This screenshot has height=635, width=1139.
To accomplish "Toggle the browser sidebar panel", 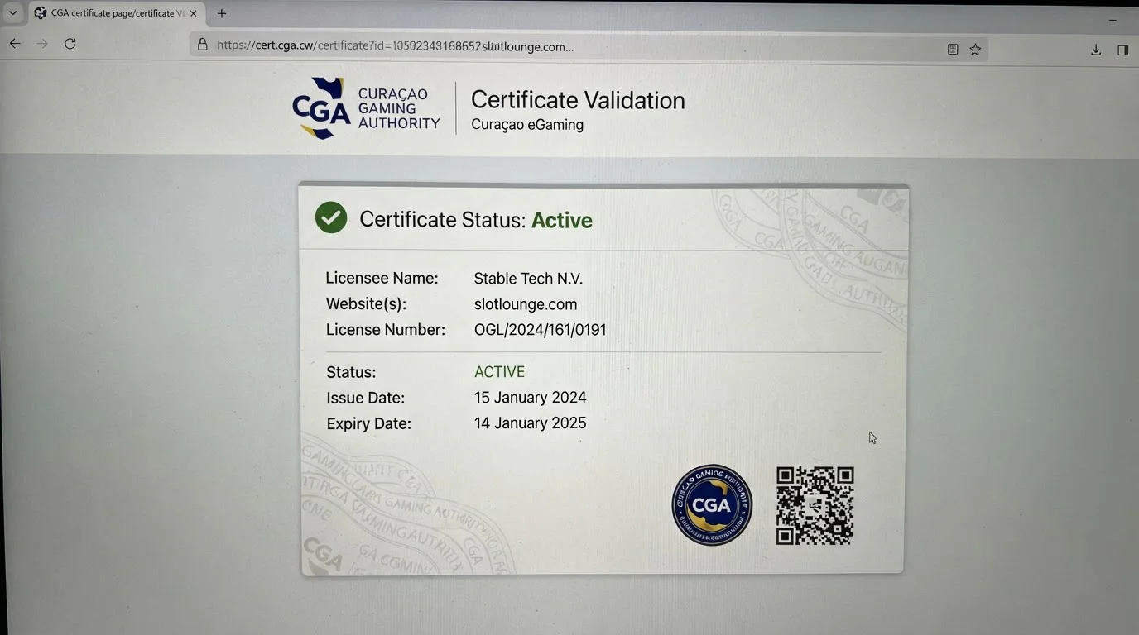I will (x=1122, y=50).
